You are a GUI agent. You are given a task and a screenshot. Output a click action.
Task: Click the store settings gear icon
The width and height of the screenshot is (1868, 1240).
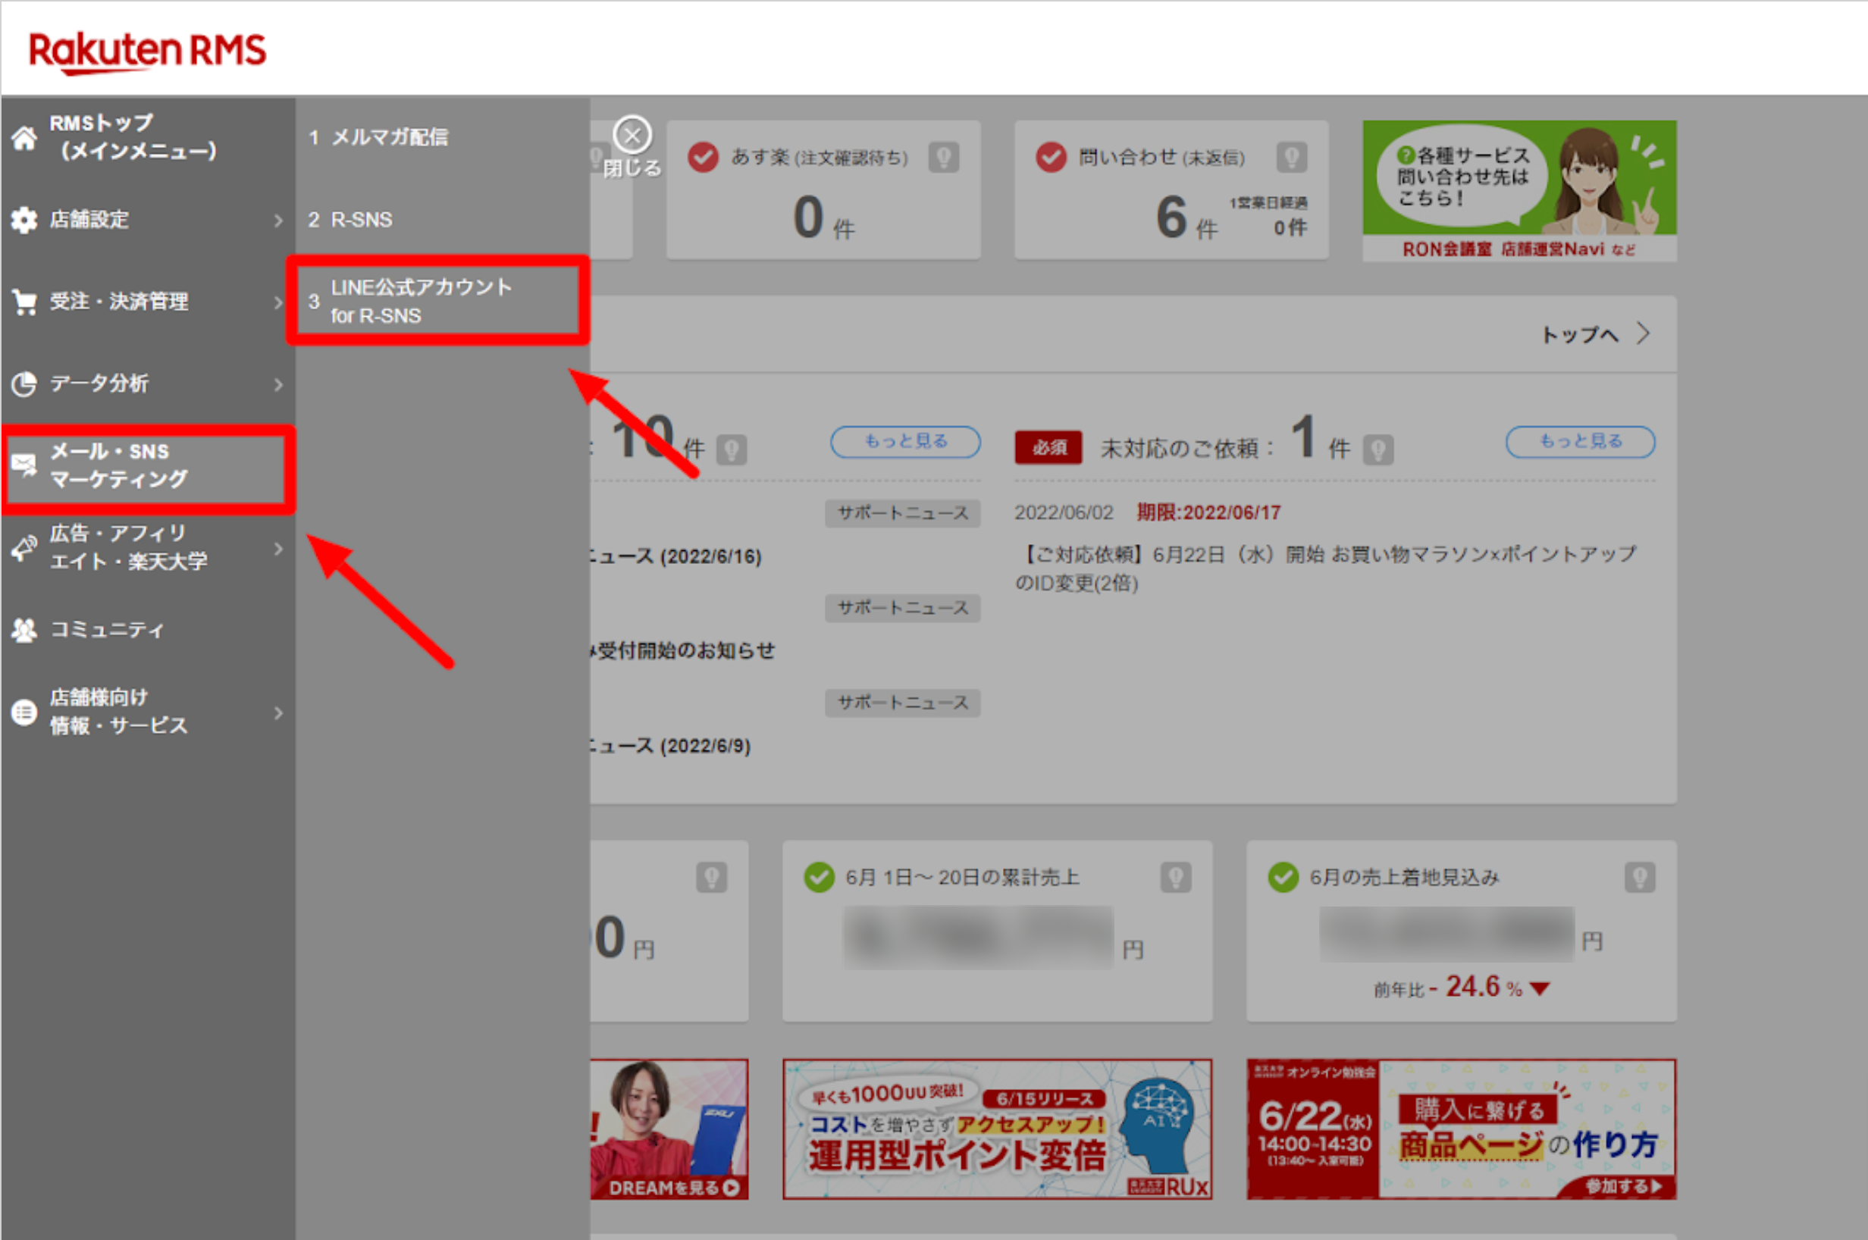tap(24, 220)
